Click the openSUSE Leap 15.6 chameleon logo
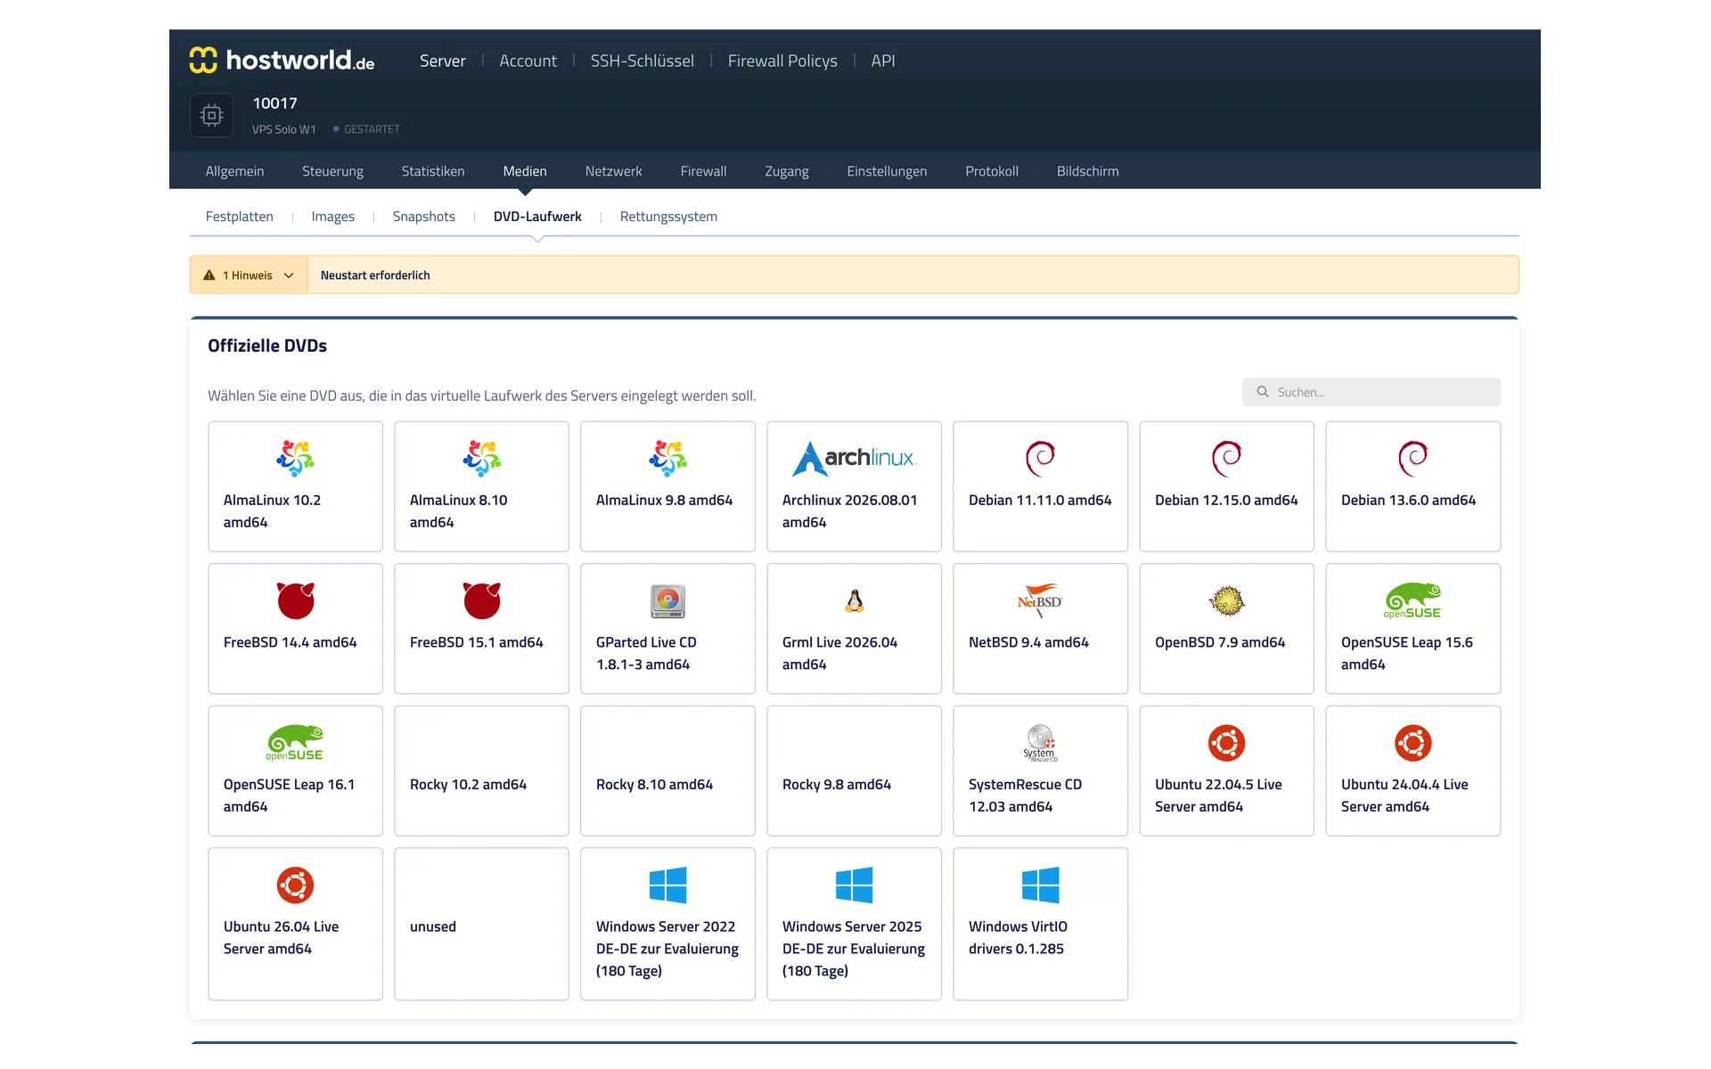Screen dimensions: 1711x1069 click(1412, 600)
